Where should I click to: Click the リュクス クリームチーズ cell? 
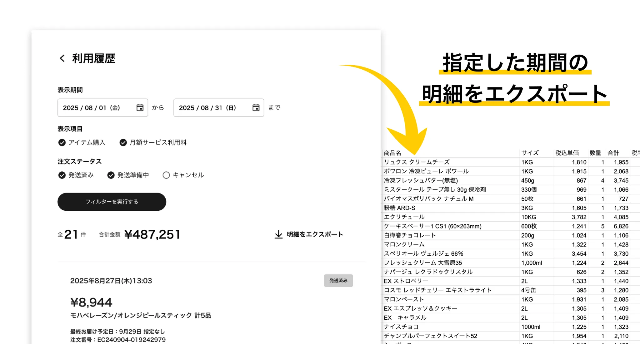pyautogui.click(x=417, y=162)
